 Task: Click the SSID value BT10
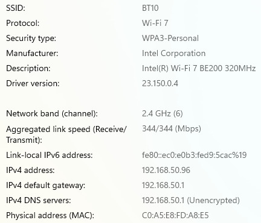(x=150, y=8)
